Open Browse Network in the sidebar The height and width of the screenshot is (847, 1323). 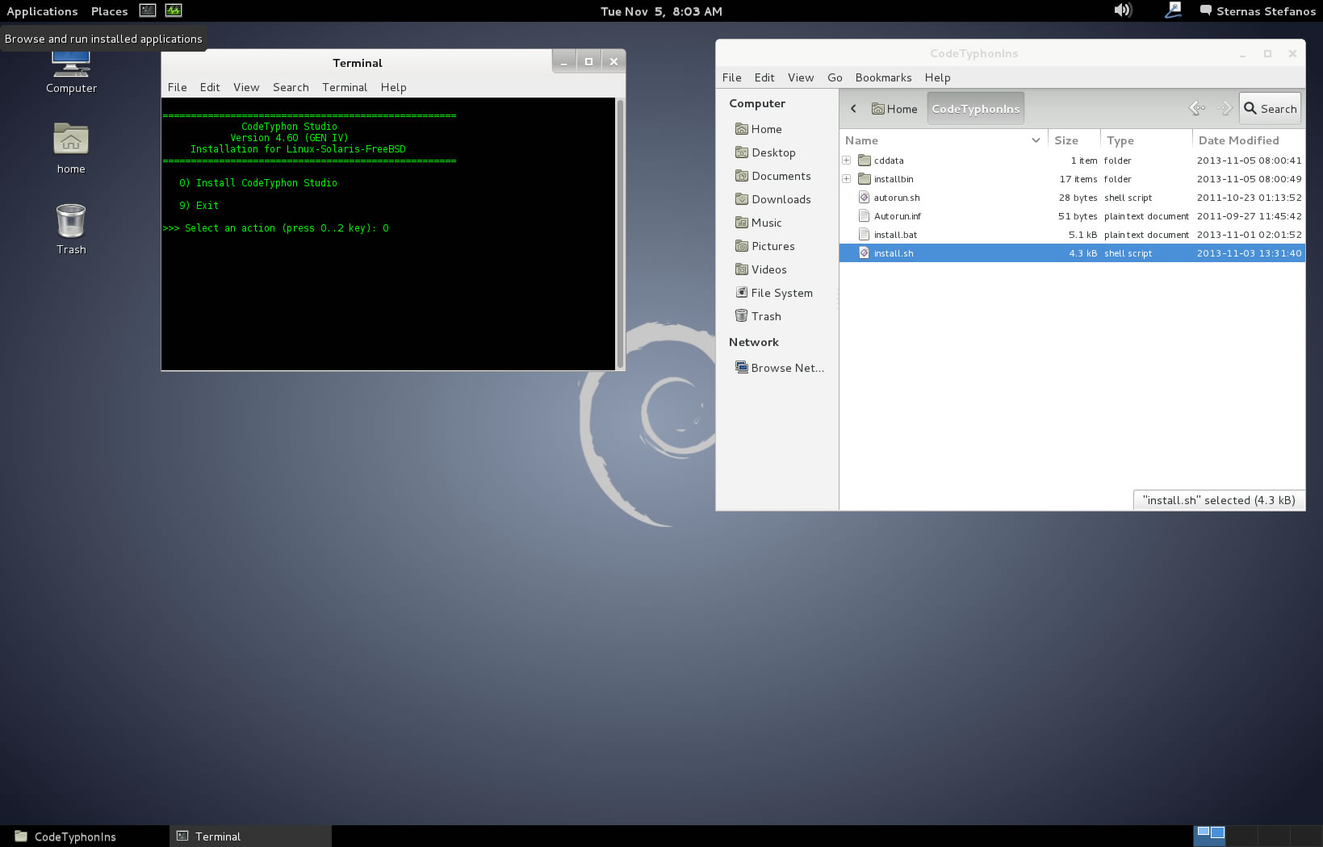point(780,368)
